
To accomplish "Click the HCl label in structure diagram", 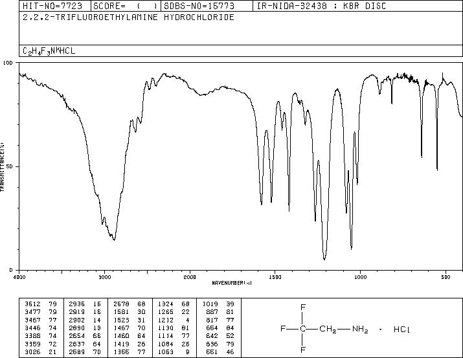I will 401,330.
